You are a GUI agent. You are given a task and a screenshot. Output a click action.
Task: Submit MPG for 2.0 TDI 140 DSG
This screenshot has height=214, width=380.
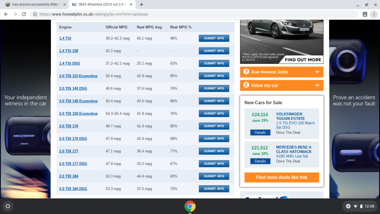[x=214, y=89]
